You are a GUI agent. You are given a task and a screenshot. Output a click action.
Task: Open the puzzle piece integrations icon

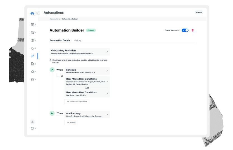click(x=32, y=72)
